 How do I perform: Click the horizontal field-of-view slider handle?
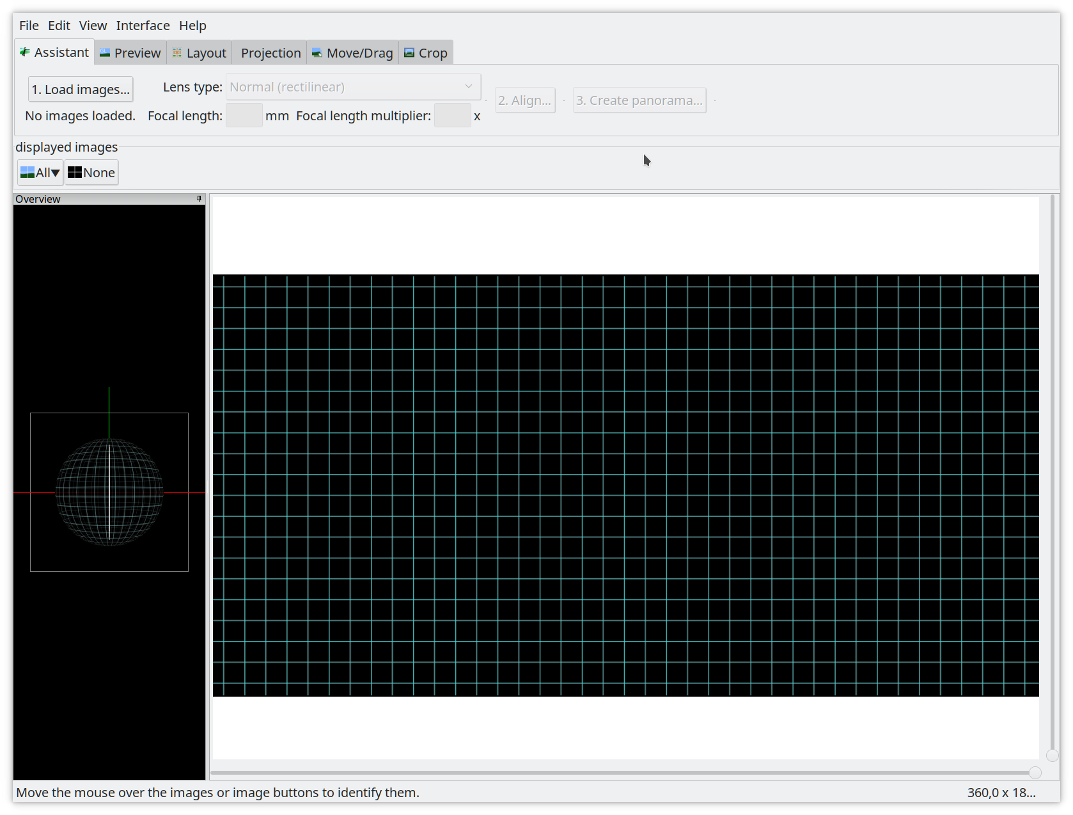coord(1035,773)
